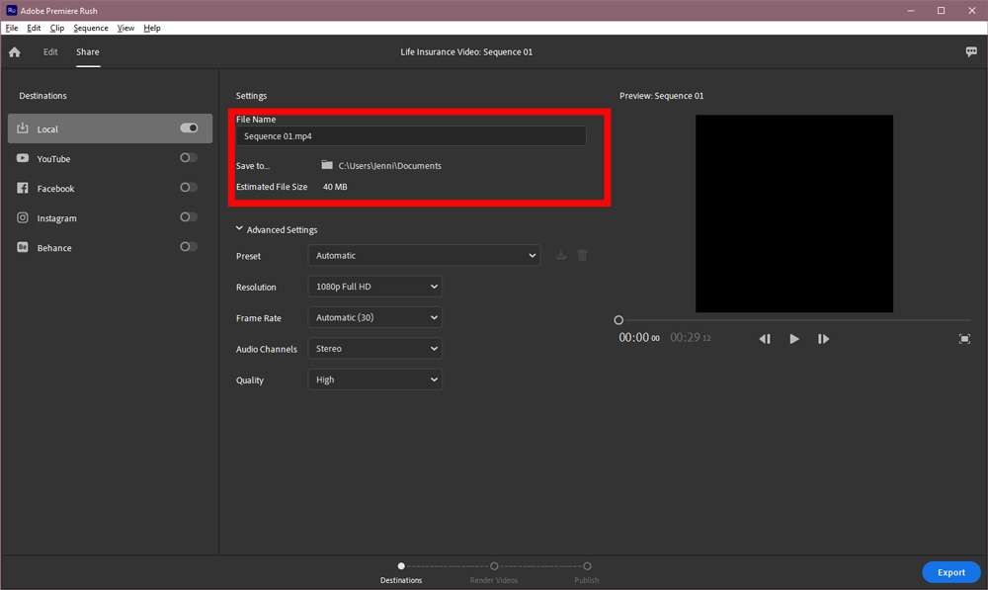Enable the Facebook destination toggle

click(189, 187)
